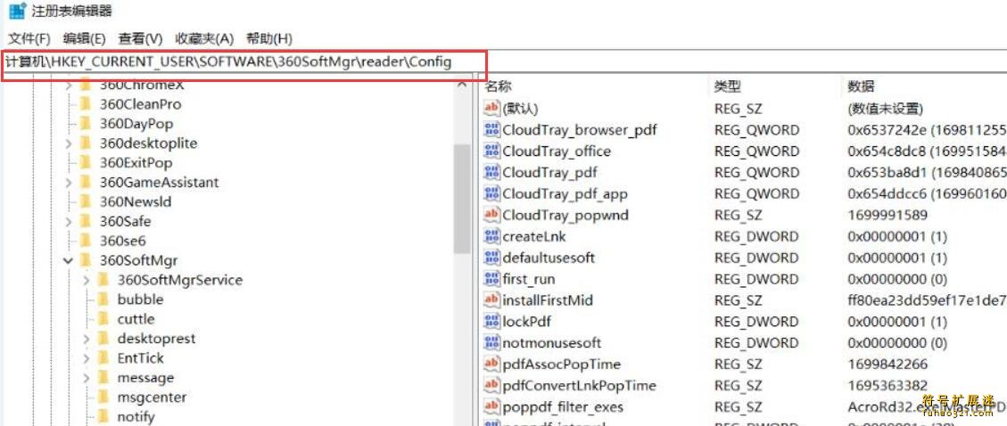Select the 360Safe tree item label

(125, 222)
